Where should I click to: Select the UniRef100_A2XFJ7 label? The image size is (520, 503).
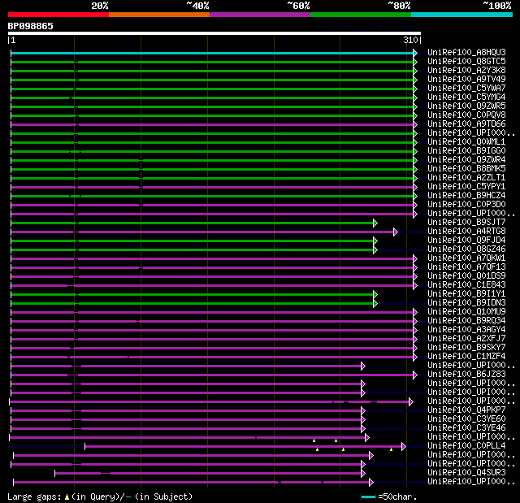(x=466, y=339)
